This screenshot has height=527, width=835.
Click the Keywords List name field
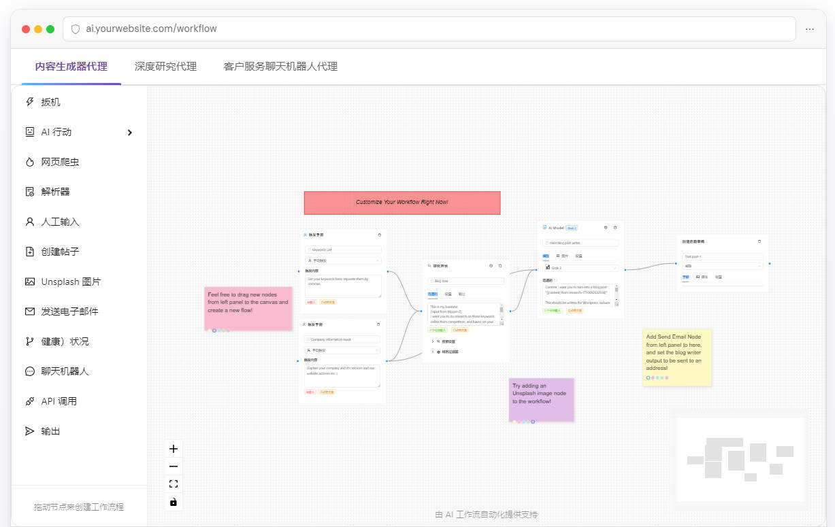coord(343,250)
